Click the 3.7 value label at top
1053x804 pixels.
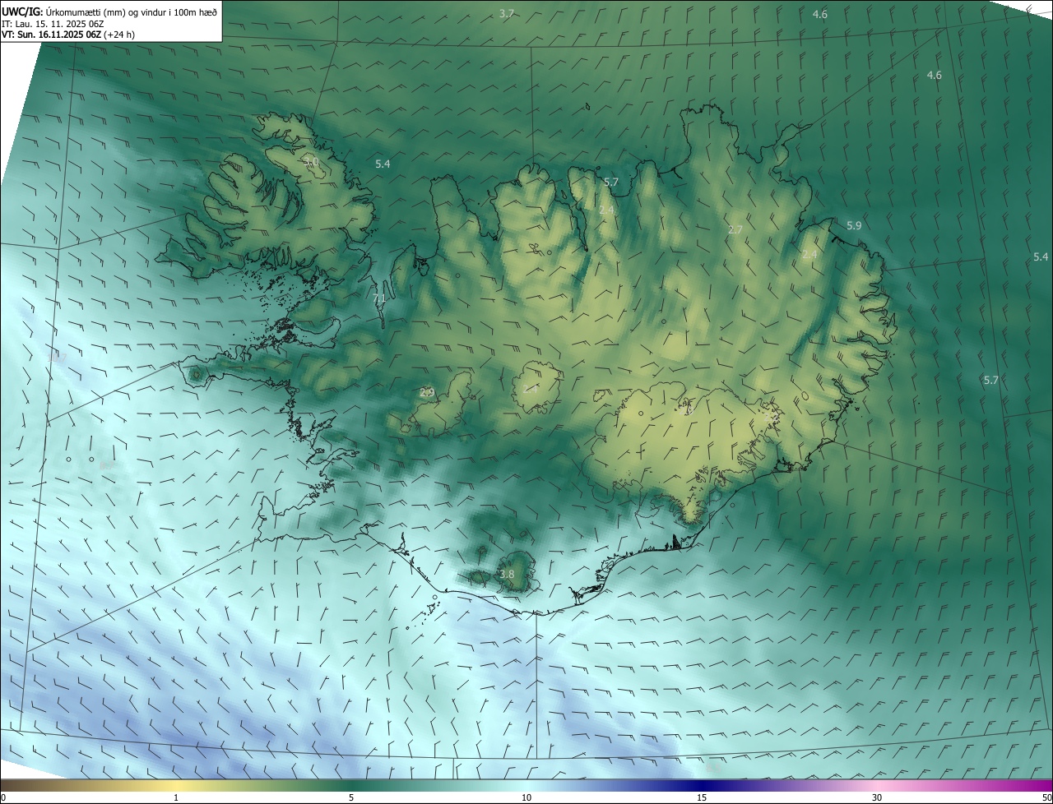[x=507, y=14]
